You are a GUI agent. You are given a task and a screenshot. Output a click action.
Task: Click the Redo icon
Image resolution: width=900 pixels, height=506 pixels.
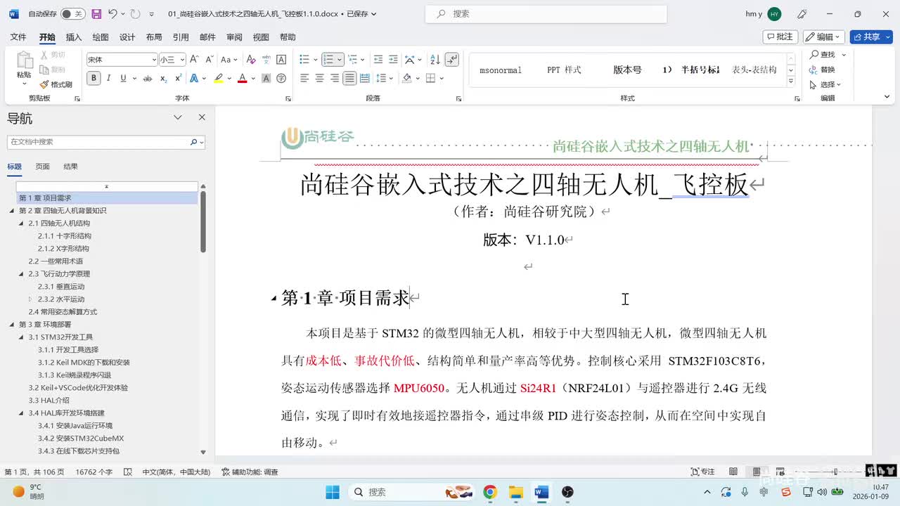coord(135,13)
